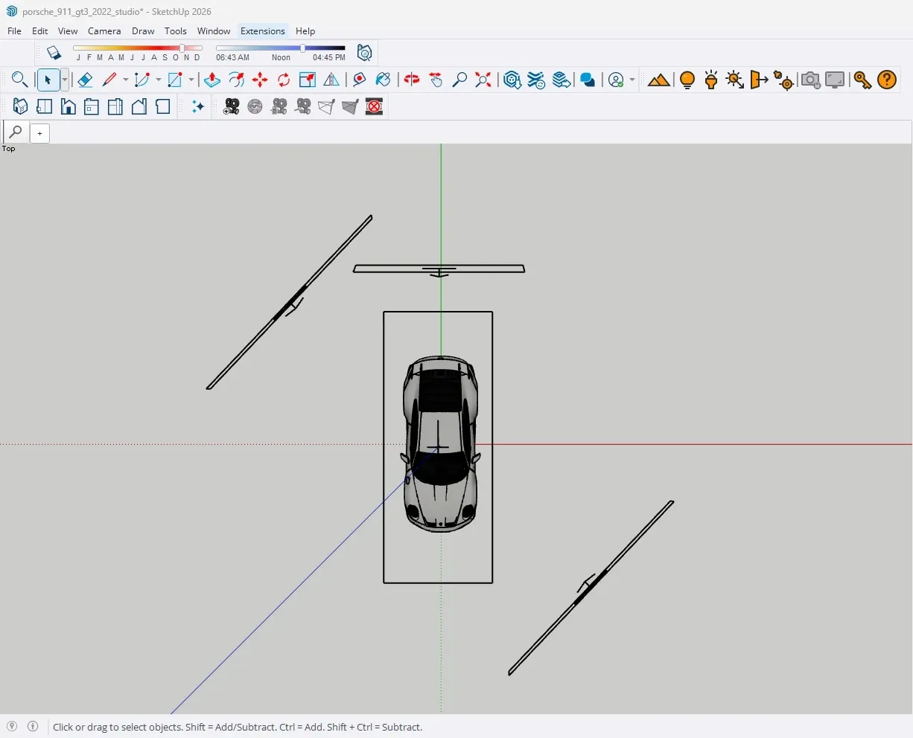Viewport: 913px width, 738px height.
Task: Pick the Scale tool
Action: [308, 80]
